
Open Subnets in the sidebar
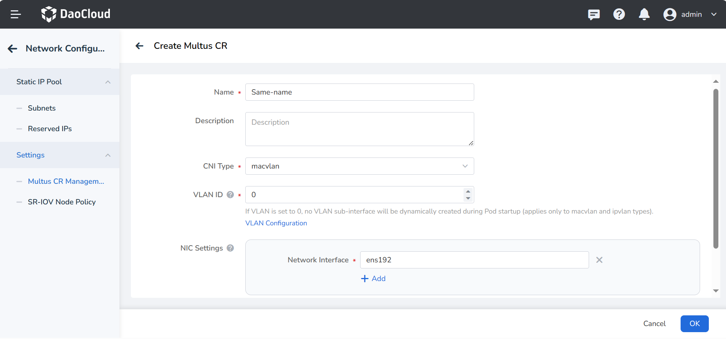tap(42, 108)
